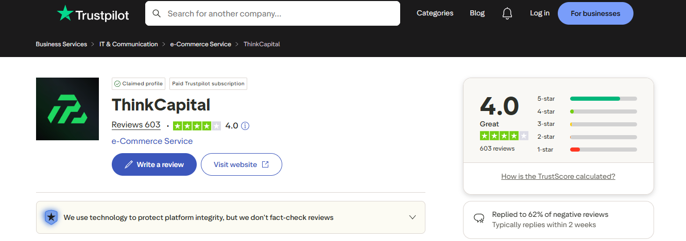Click the Visit website button

tap(242, 164)
